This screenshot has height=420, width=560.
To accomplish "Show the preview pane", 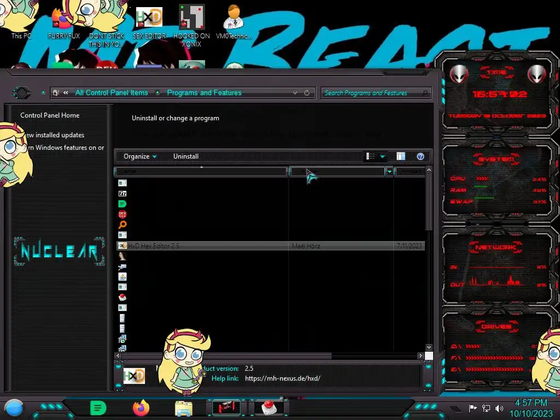I will pyautogui.click(x=401, y=156).
